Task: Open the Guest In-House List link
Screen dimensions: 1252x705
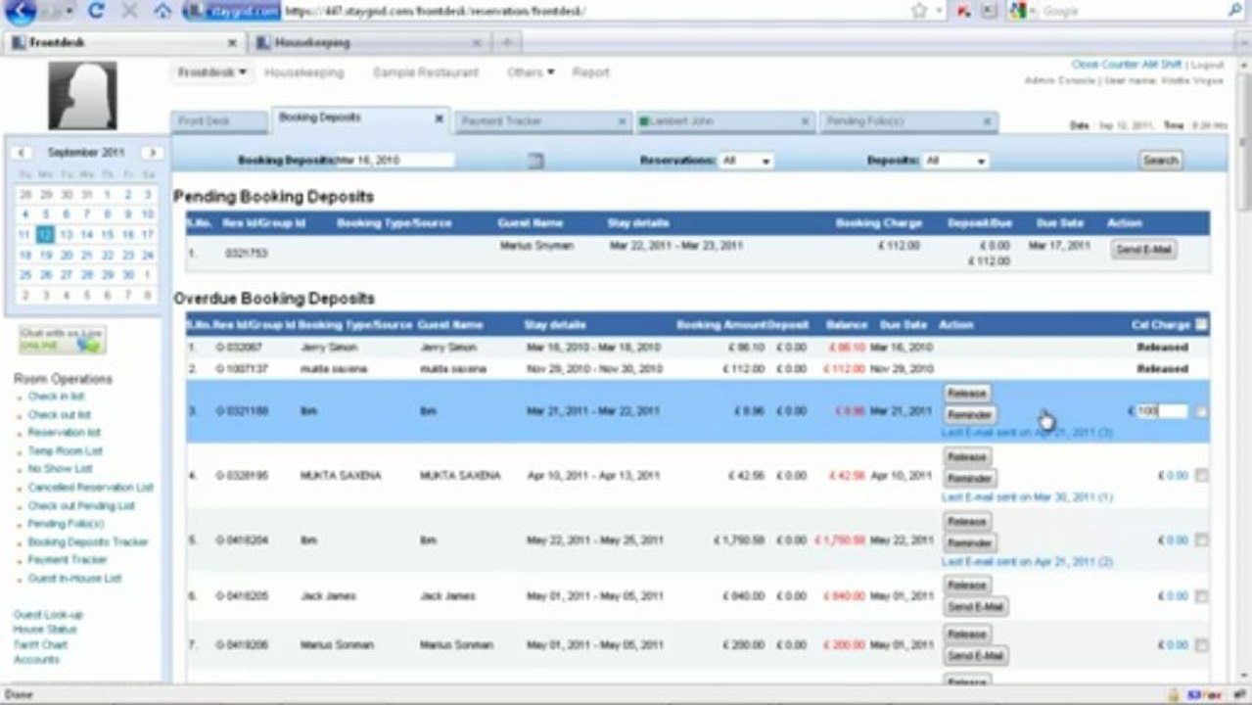Action: [x=74, y=579]
